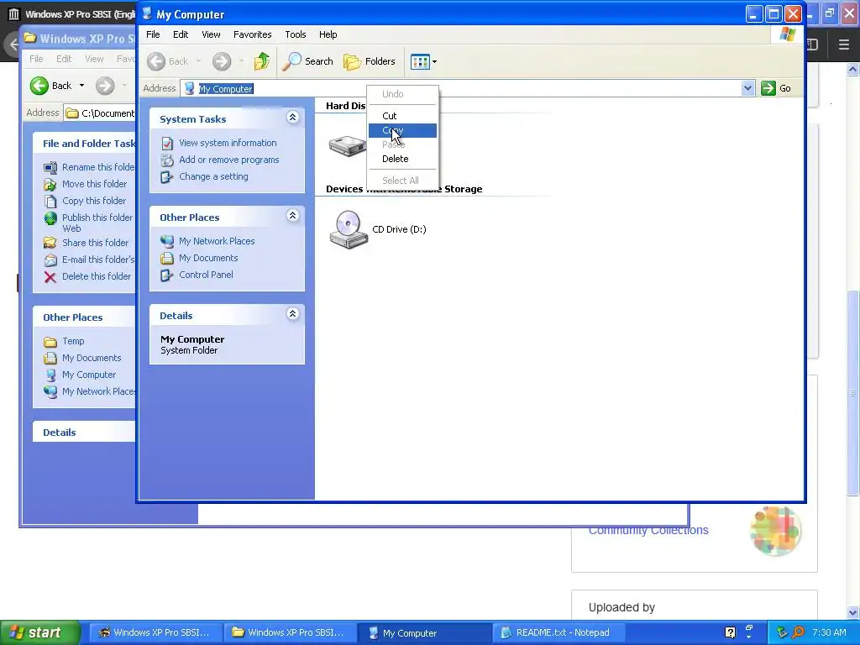860x645 pixels.
Task: Click the magnifier tray icon near the clock
Action: (799, 632)
